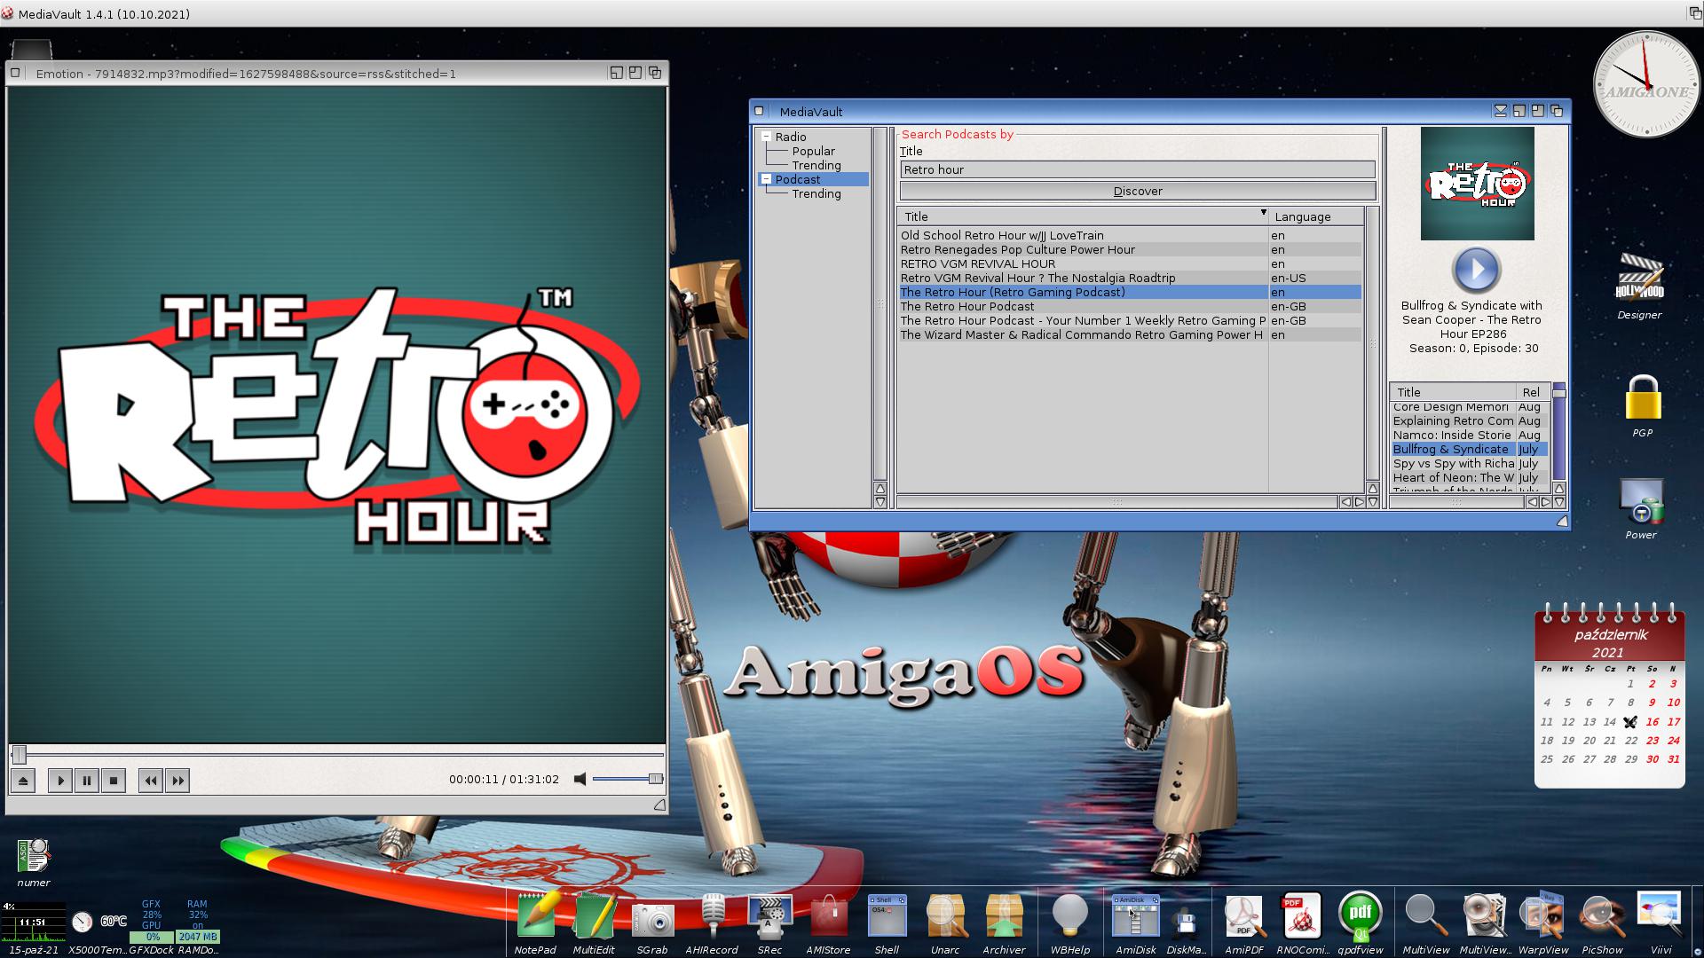This screenshot has height=958, width=1704.
Task: Select 'The Wizard Master & Radical Commando' row
Action: pyautogui.click(x=1129, y=334)
